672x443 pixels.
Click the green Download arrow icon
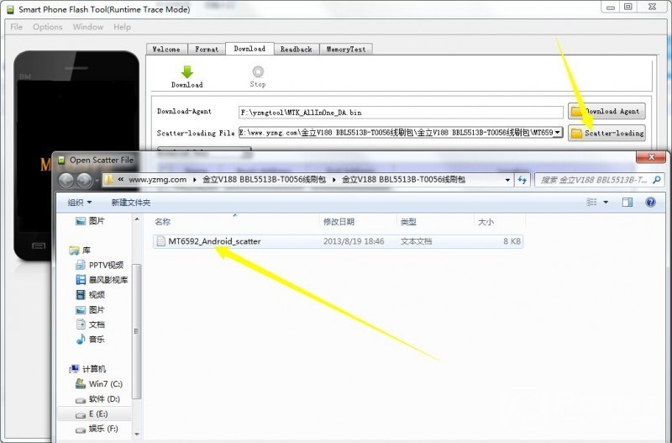pos(187,71)
